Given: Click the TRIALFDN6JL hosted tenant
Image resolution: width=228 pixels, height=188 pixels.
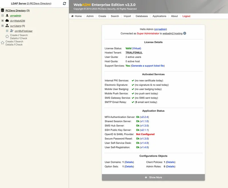Looking at the screenshot, I should tap(134, 53).
